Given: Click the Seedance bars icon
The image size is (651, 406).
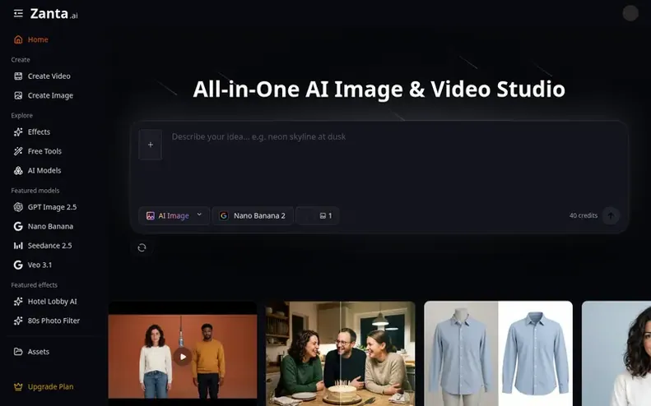Looking at the screenshot, I should (x=18, y=246).
